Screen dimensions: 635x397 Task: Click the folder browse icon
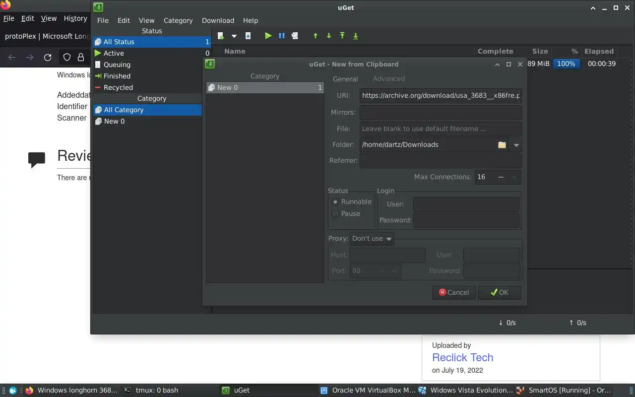pos(502,145)
